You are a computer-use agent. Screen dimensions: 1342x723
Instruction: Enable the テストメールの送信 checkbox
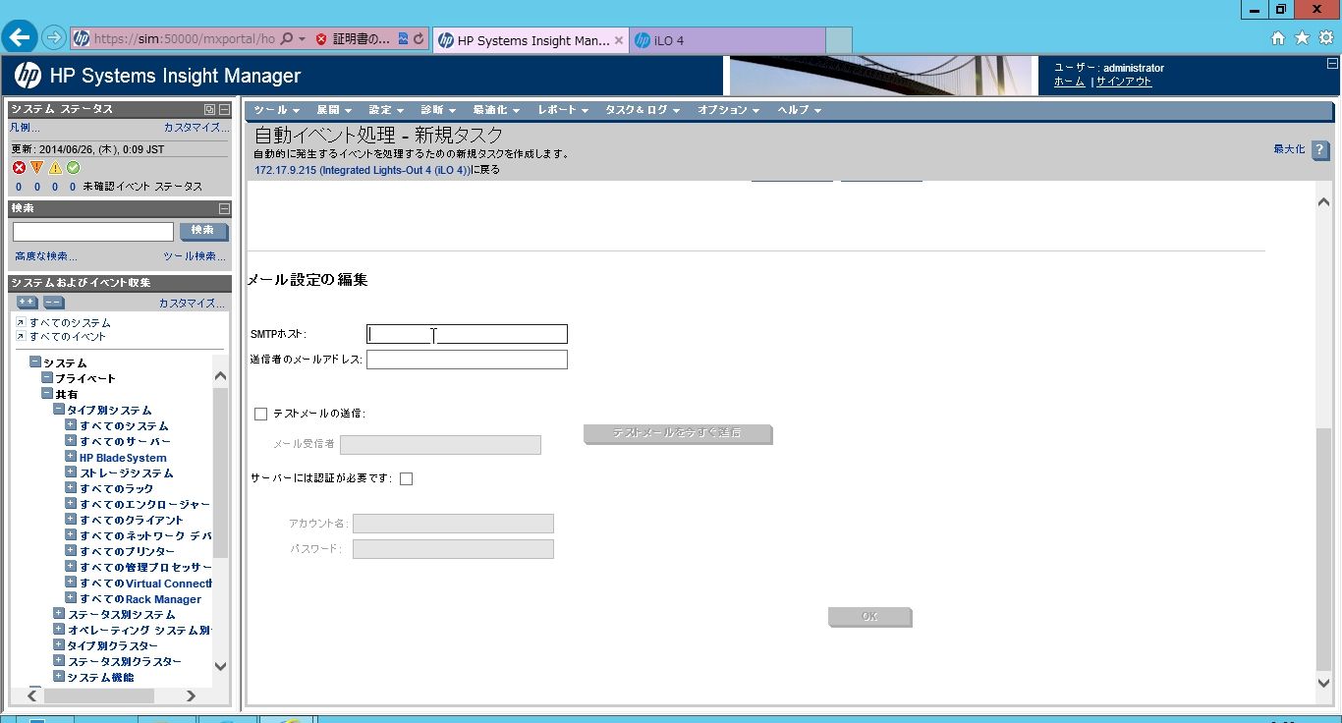click(260, 414)
